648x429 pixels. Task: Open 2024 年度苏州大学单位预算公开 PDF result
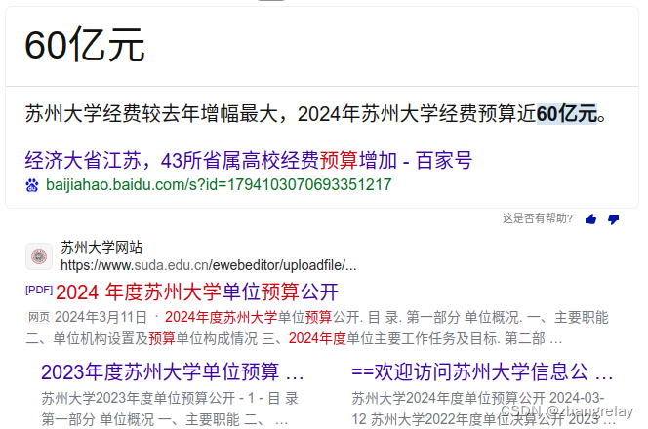(197, 292)
